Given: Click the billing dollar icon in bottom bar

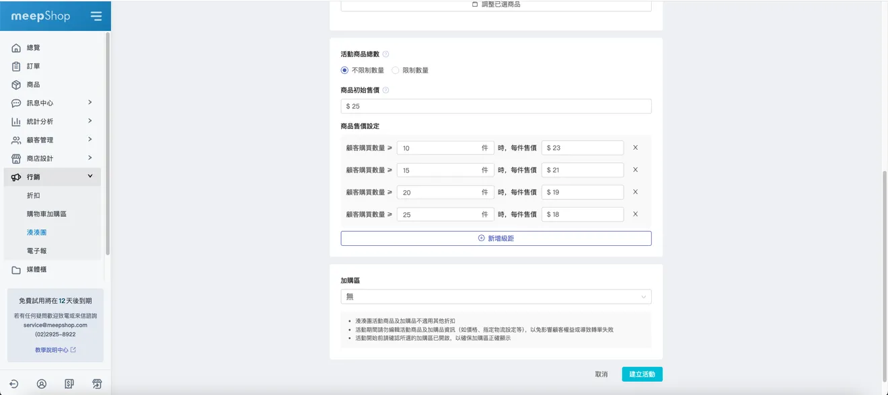Looking at the screenshot, I should (x=69, y=384).
